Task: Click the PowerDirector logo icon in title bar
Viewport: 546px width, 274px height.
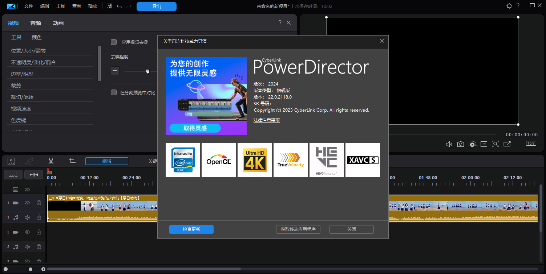Action: [x=12, y=6]
